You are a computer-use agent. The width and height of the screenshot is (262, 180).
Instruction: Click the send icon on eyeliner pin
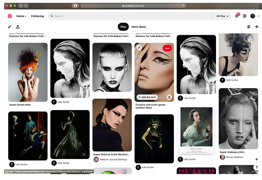169,97
